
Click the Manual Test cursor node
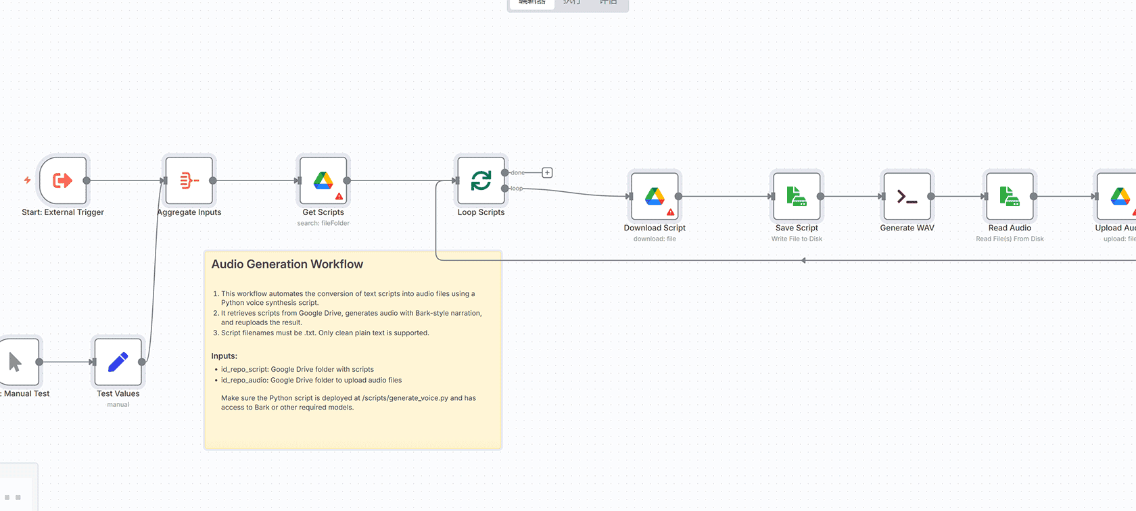(x=17, y=362)
